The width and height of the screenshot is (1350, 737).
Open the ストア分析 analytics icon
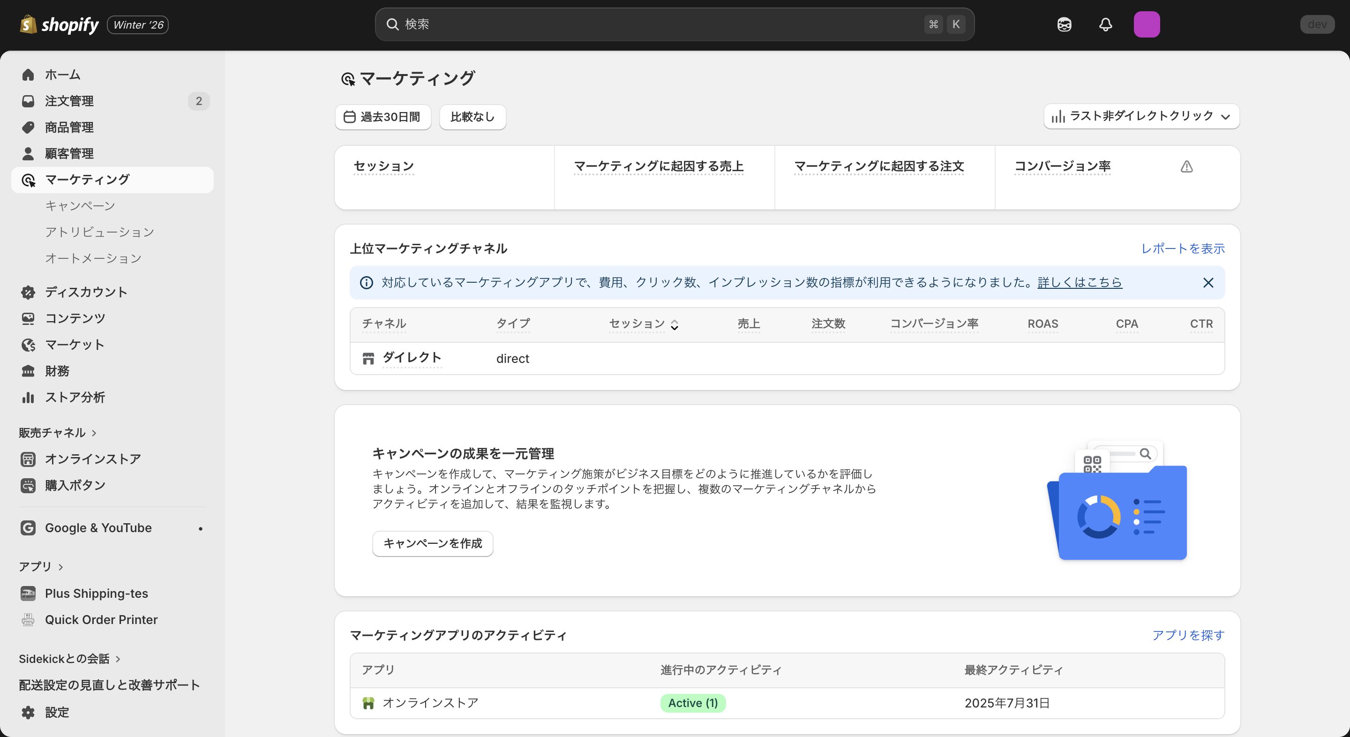pos(28,397)
